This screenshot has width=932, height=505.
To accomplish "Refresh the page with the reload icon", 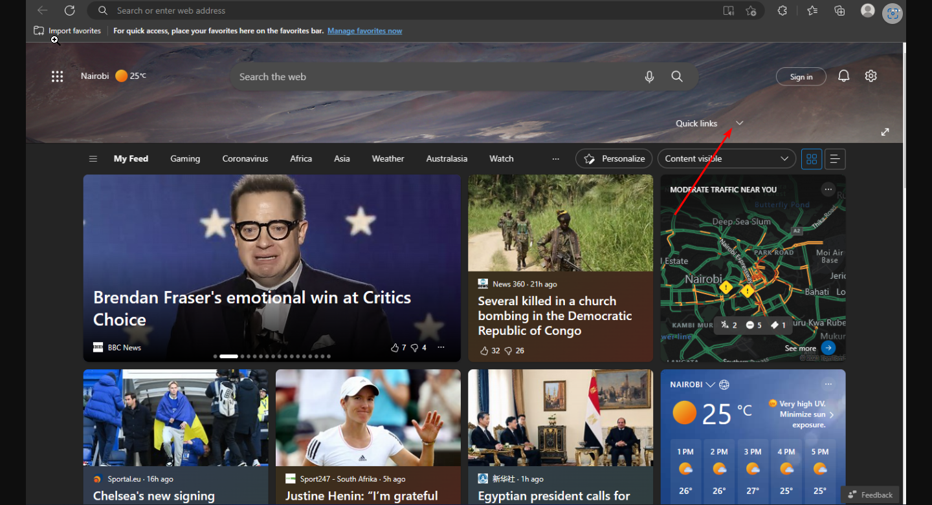I will (x=69, y=10).
